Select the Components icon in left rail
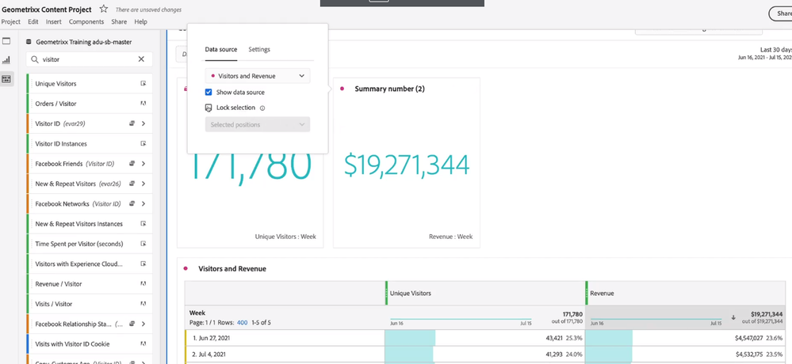 pos(6,79)
